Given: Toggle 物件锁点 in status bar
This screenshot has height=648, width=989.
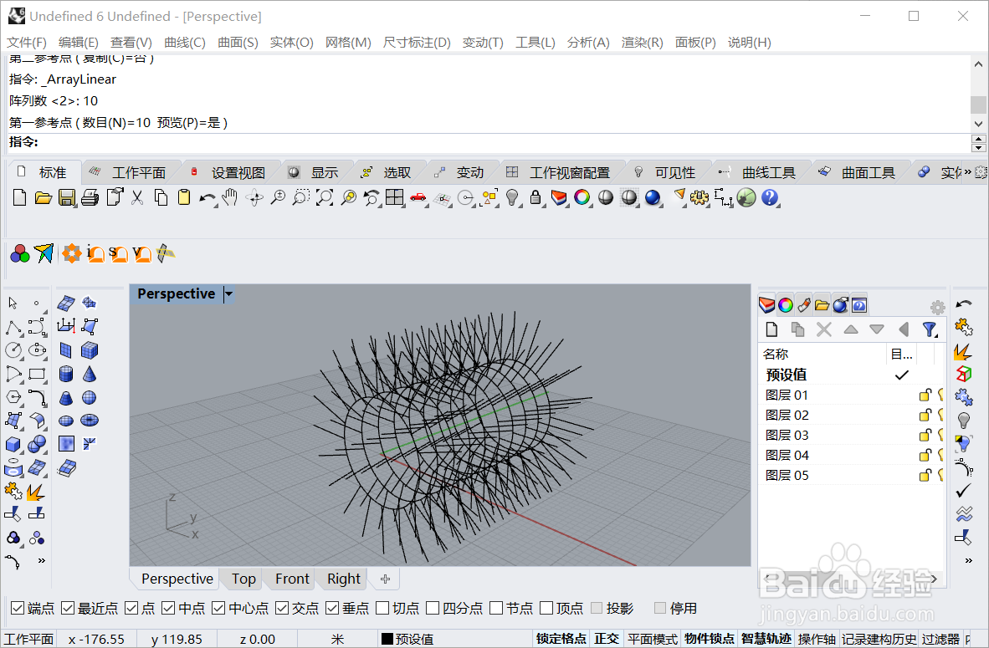Looking at the screenshot, I should (710, 639).
